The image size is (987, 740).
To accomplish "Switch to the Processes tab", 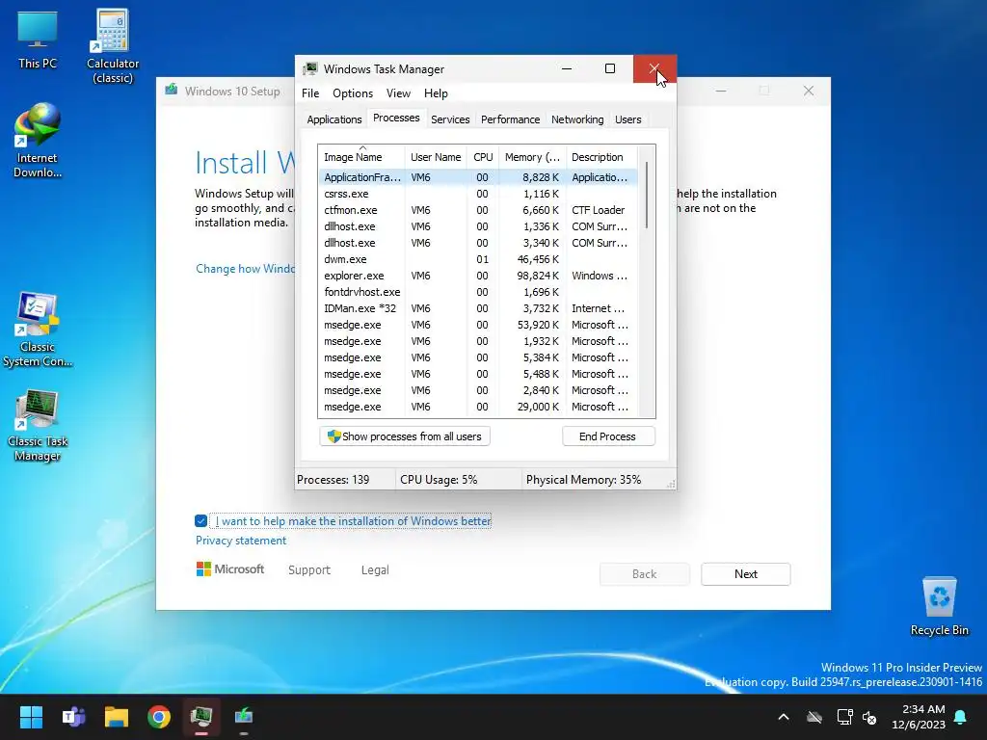I will point(396,118).
